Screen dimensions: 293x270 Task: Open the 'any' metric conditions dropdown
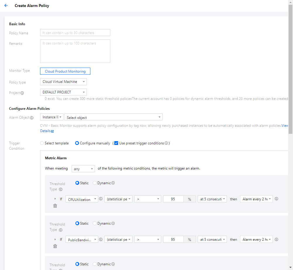pos(83,169)
